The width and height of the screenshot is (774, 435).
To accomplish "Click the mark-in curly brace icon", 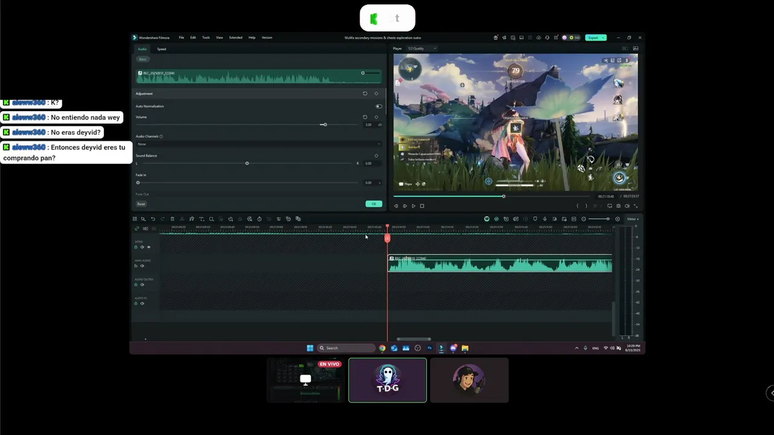I will 577,206.
